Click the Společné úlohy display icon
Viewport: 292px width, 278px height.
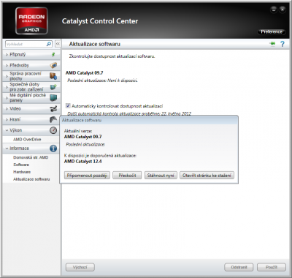(53, 87)
